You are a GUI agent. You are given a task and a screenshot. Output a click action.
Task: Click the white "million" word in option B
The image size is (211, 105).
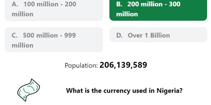click(127, 14)
